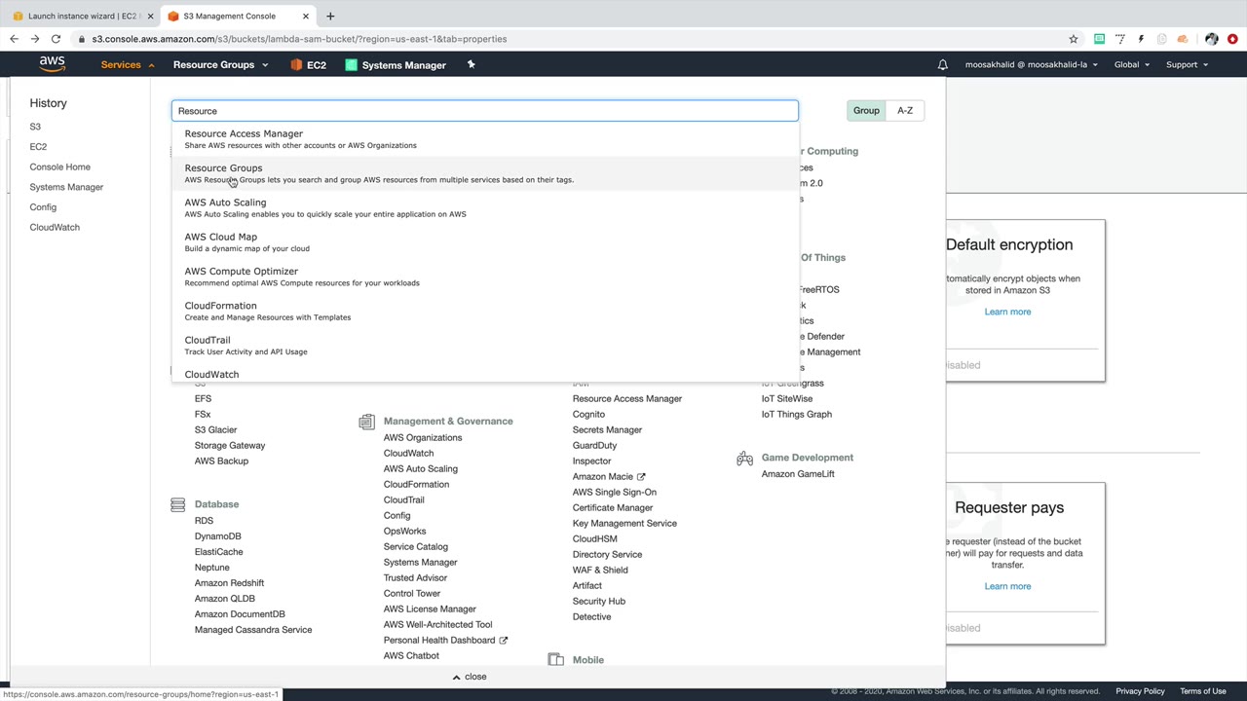
Task: Open CloudWatch from the History list
Action: pyautogui.click(x=55, y=227)
